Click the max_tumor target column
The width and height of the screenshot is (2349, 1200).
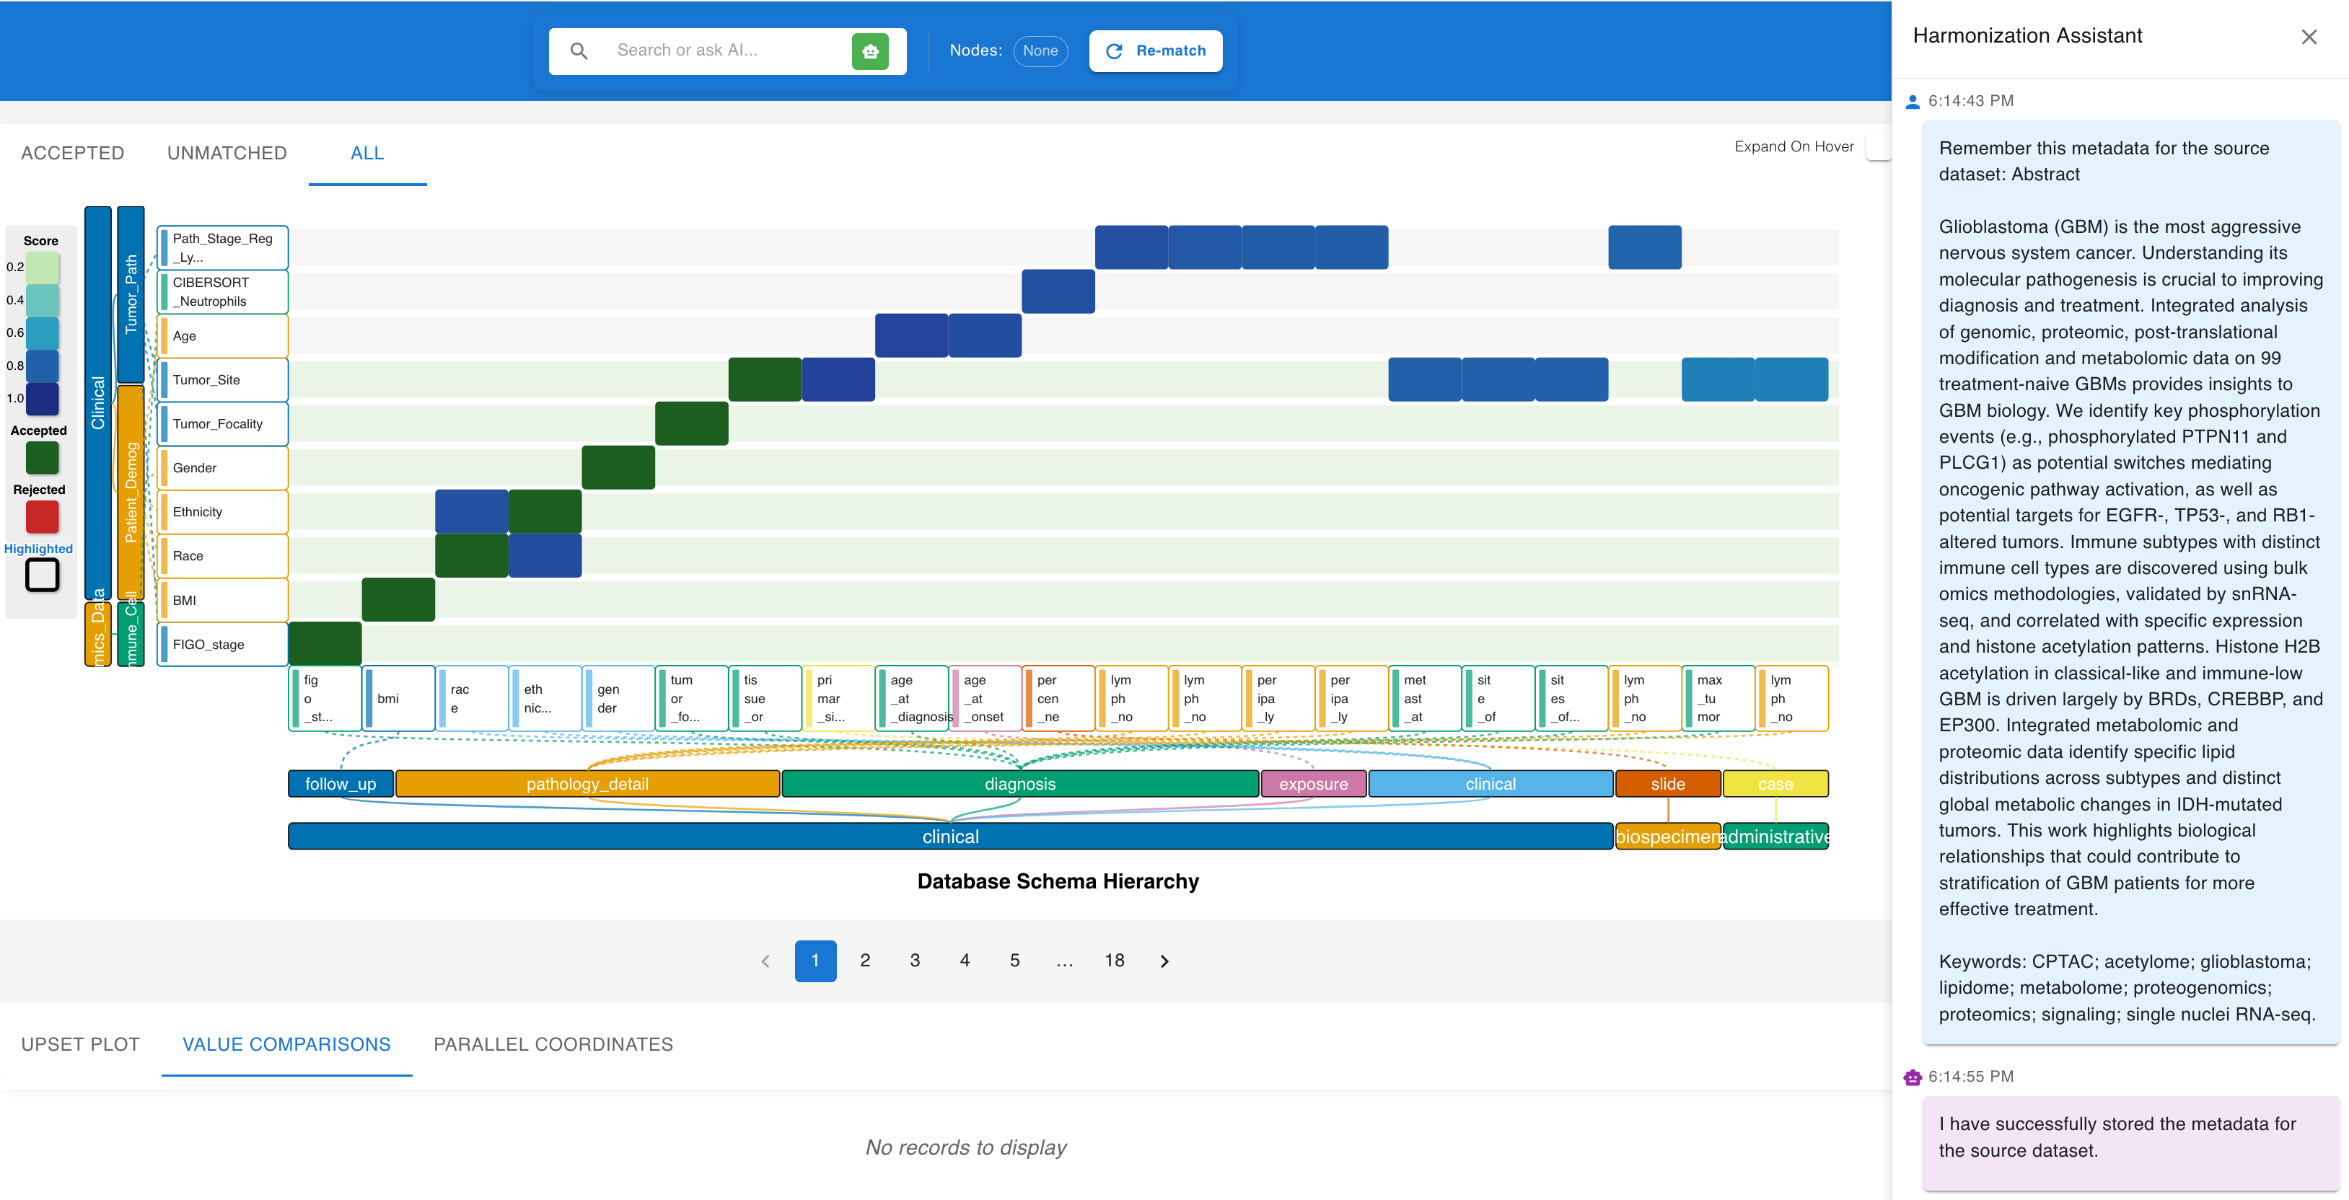click(x=1718, y=699)
